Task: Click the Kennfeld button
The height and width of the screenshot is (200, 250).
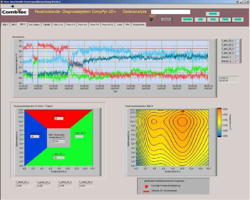Action: [x=187, y=19]
